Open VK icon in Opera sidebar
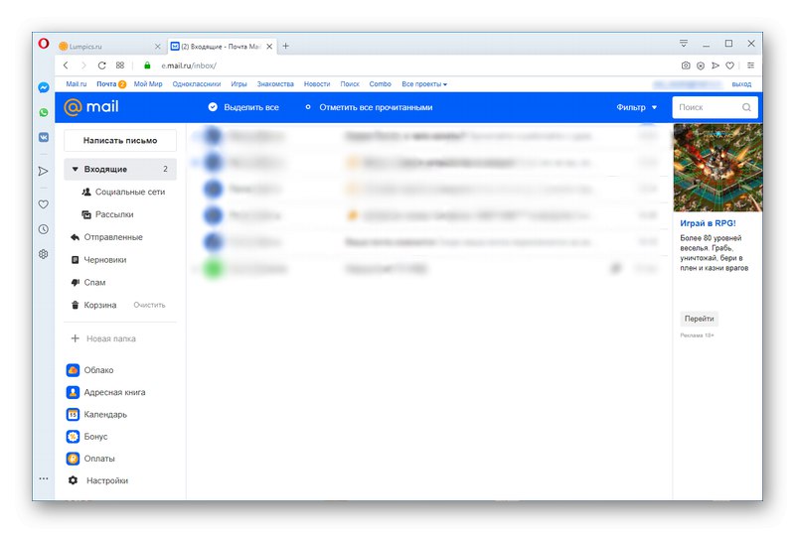 pos(44,137)
